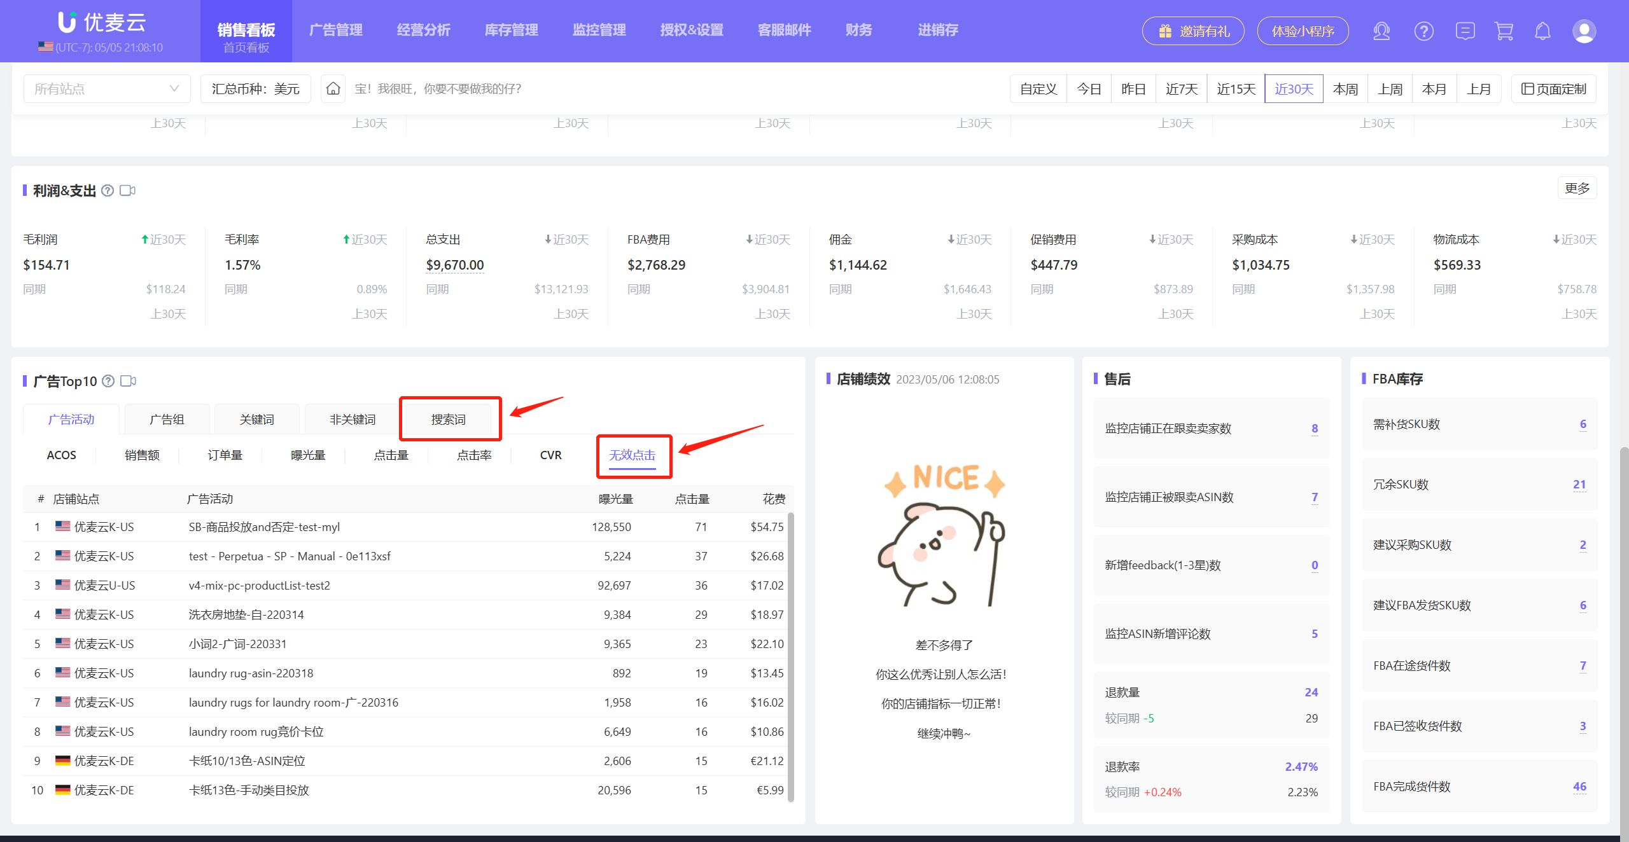Screen dimensions: 1629x842
Task: Open the user avatar icon
Action: click(x=1584, y=31)
